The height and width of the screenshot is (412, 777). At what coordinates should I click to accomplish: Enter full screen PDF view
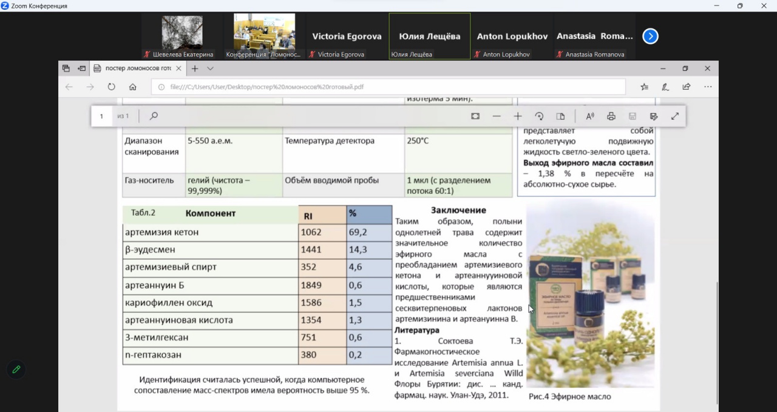click(x=675, y=116)
